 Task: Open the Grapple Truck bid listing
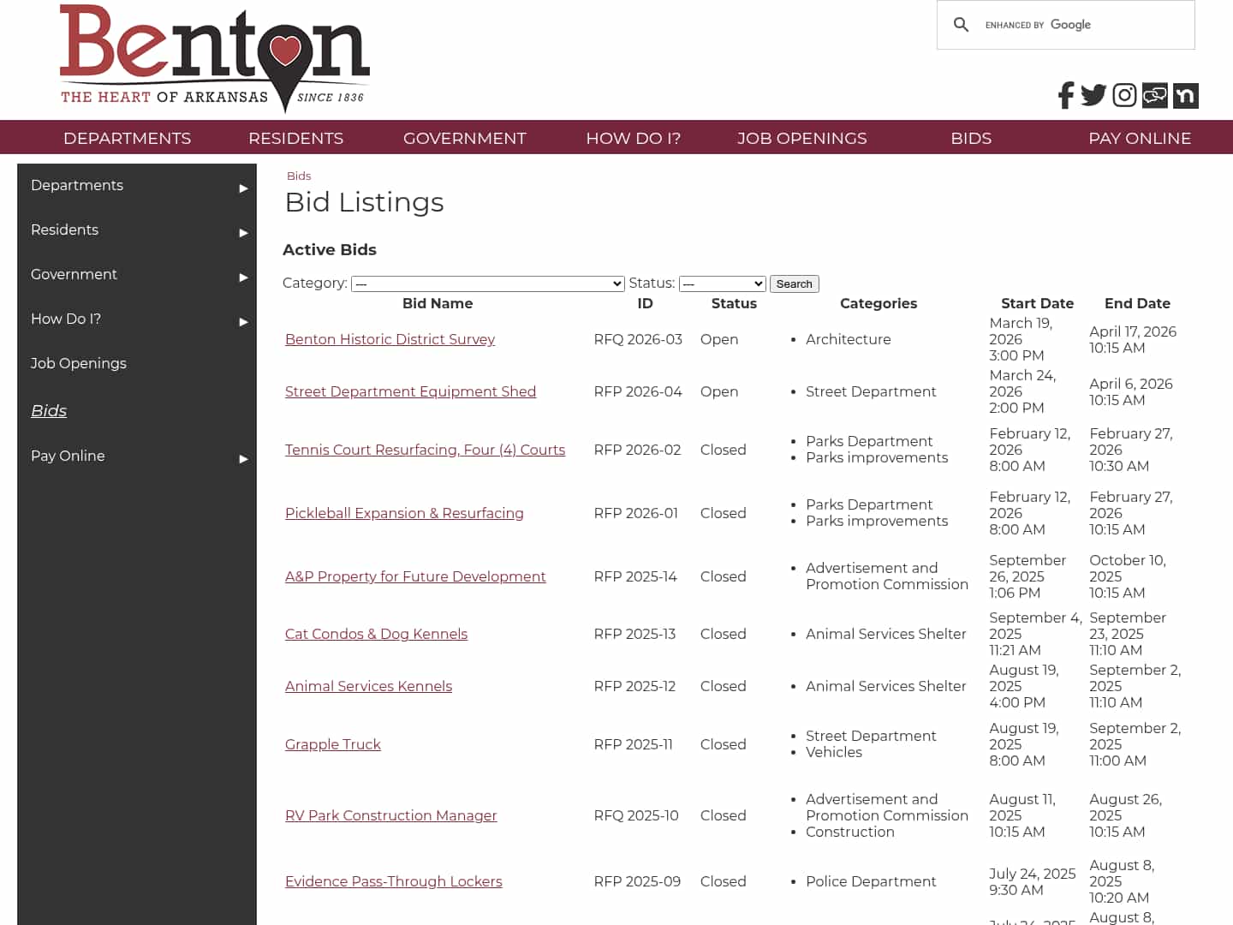point(332,744)
